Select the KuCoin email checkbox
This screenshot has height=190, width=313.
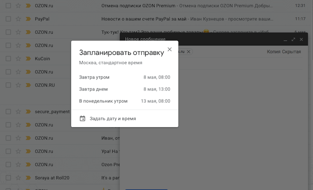click(x=8, y=59)
